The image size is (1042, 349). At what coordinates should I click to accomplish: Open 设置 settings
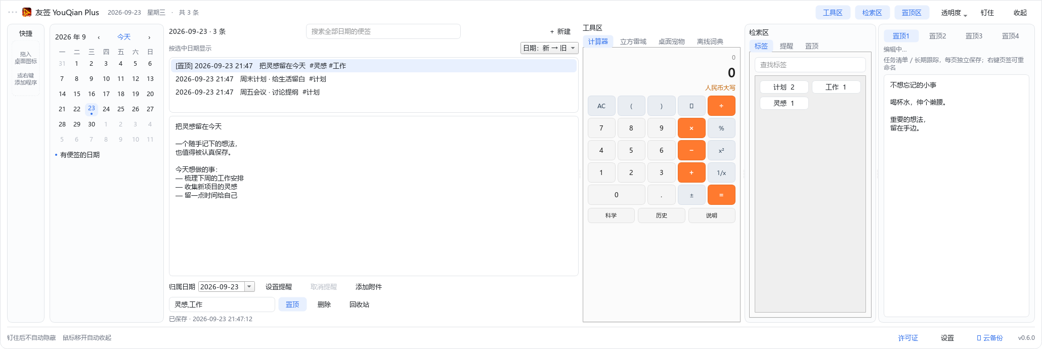click(x=947, y=338)
